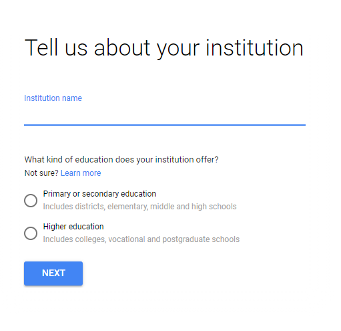The width and height of the screenshot is (341, 331).
Task: Proceed with the blue NEXT button
Action: (x=53, y=273)
